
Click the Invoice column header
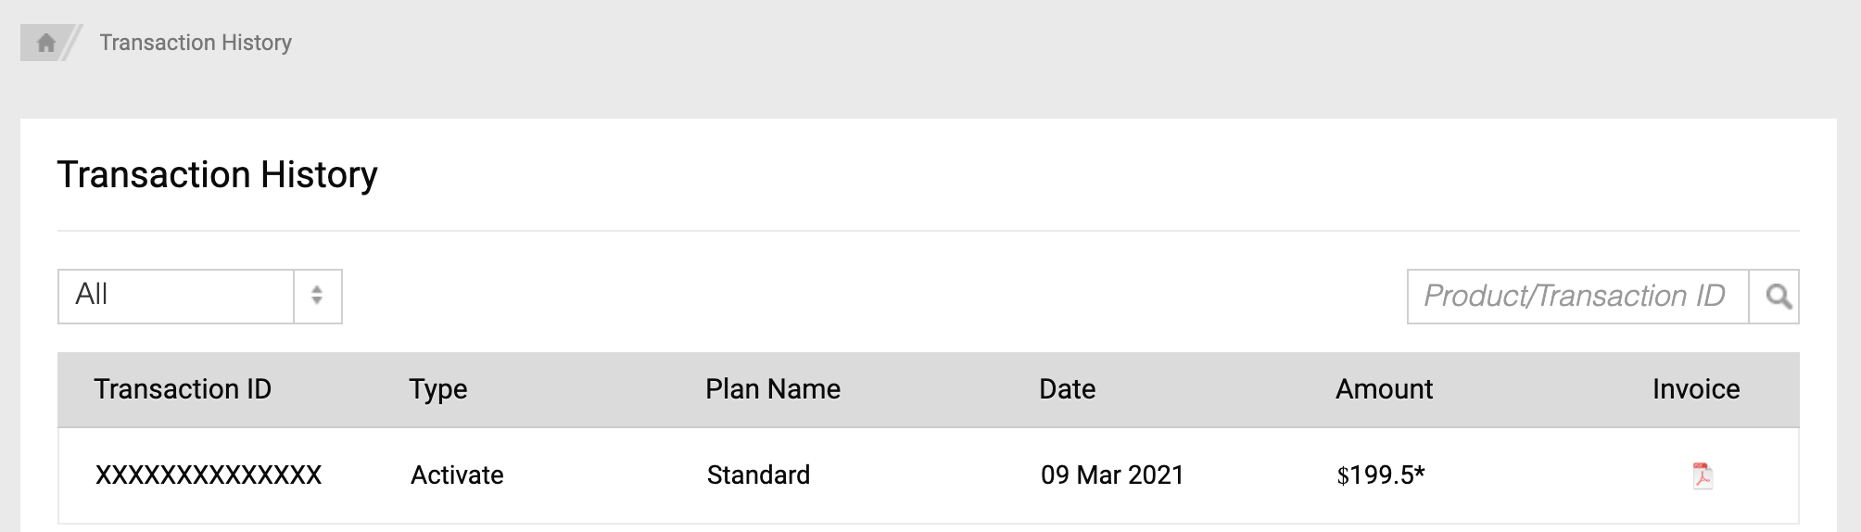click(1695, 389)
